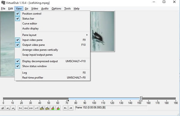Open the Edit menu

(10, 9)
